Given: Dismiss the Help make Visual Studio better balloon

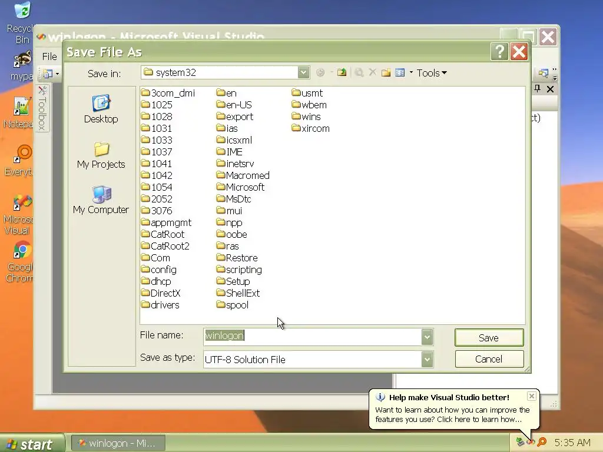Looking at the screenshot, I should 532,396.
